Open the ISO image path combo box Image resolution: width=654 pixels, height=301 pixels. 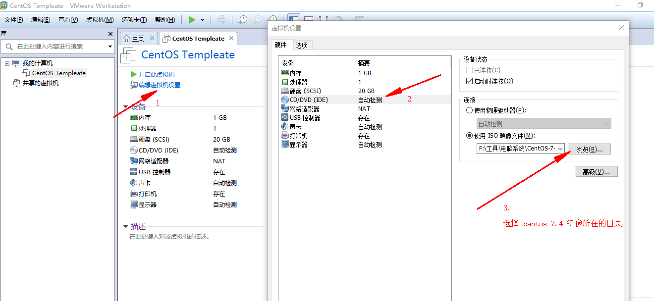[521, 149]
